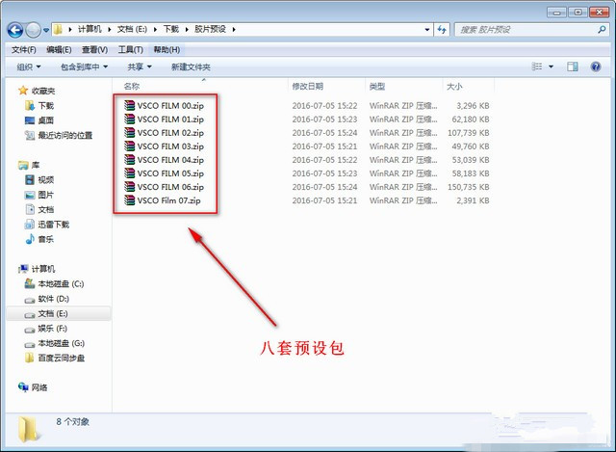Open the 文件(F) menu
This screenshot has height=452, width=616.
point(24,49)
